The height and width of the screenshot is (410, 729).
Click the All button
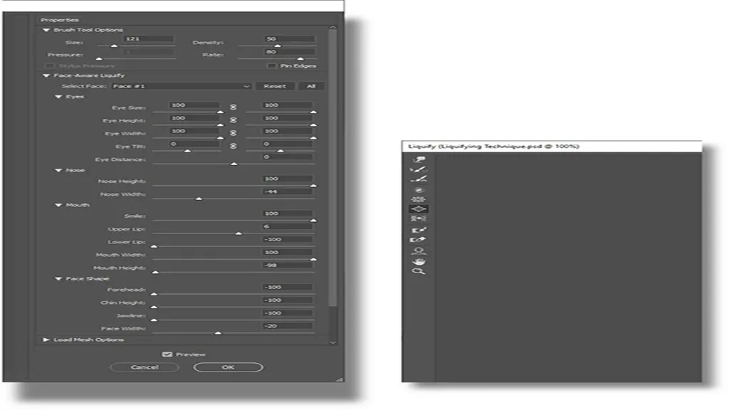click(311, 86)
